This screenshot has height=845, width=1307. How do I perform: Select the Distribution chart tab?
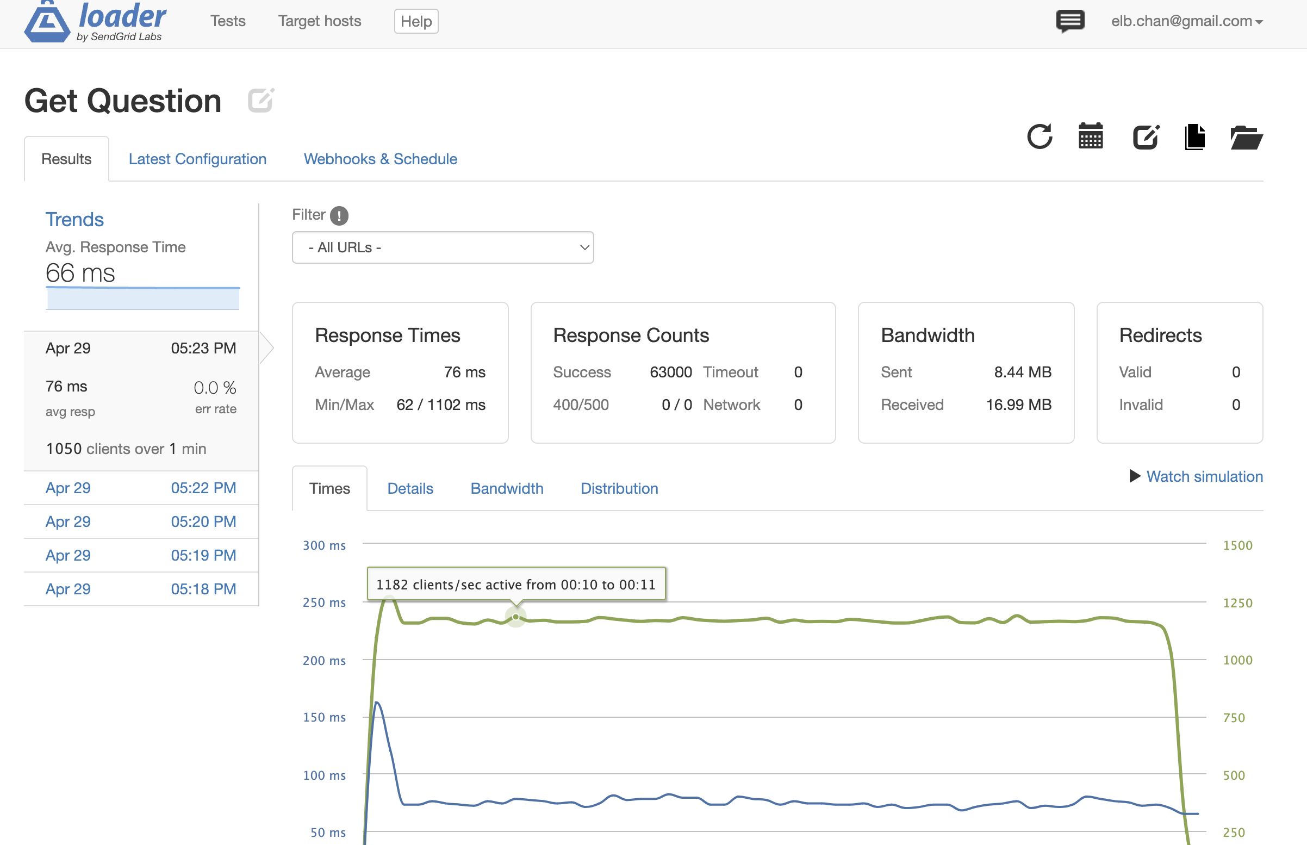[619, 488]
